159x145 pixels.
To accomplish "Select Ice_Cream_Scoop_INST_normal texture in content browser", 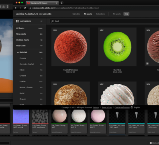I will pyautogui.click(x=21, y=122).
